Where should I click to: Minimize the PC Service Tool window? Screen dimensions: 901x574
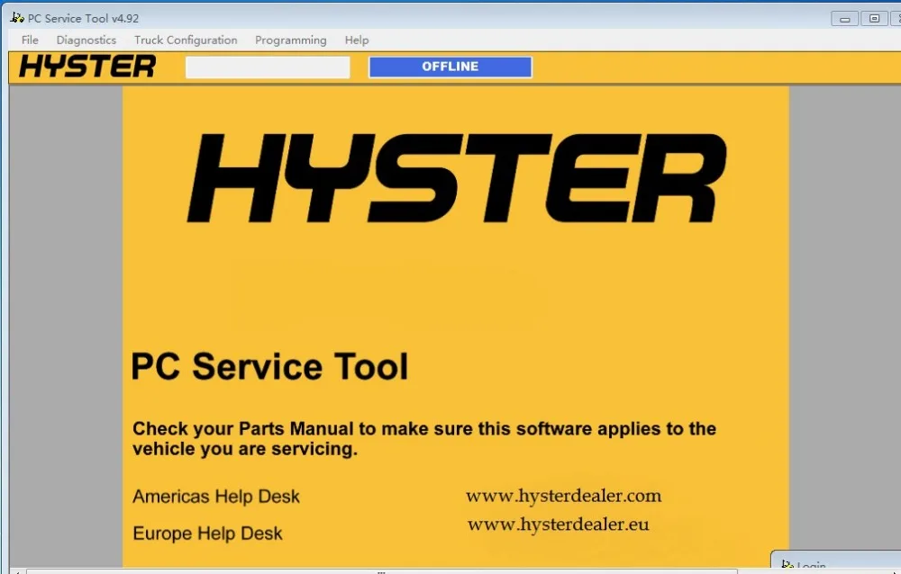(845, 19)
